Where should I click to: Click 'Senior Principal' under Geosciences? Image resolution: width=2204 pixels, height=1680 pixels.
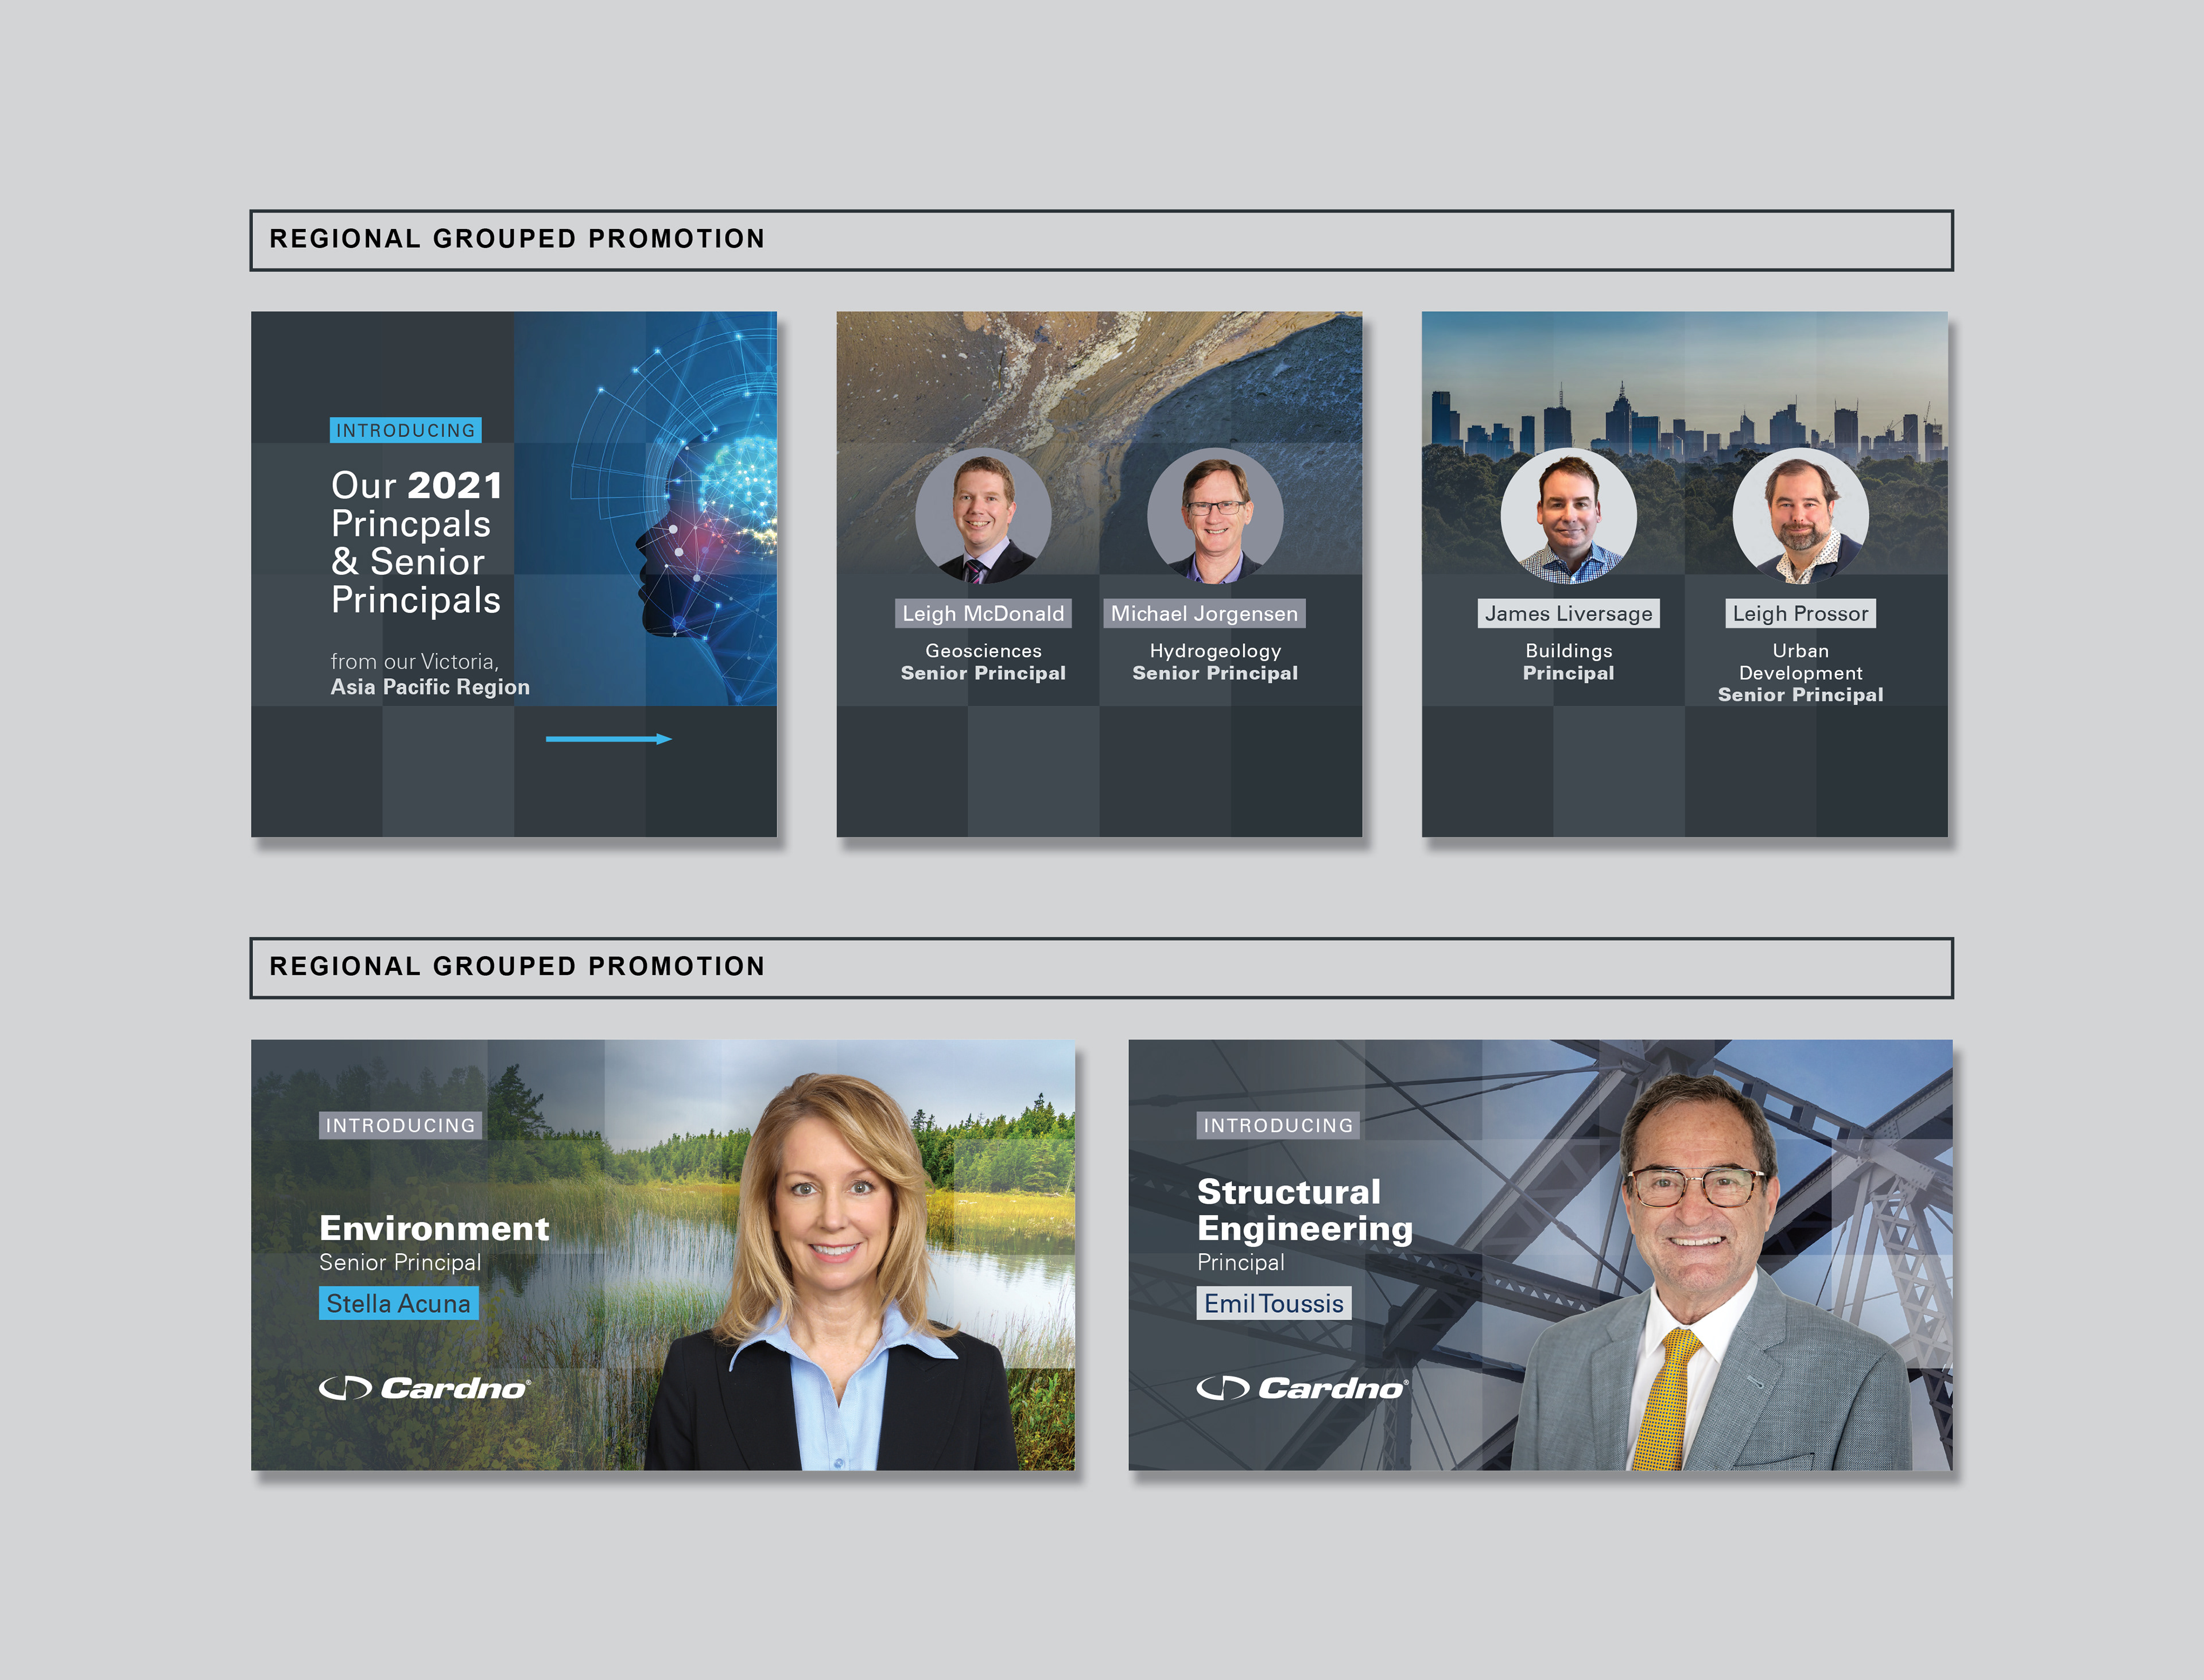click(983, 673)
